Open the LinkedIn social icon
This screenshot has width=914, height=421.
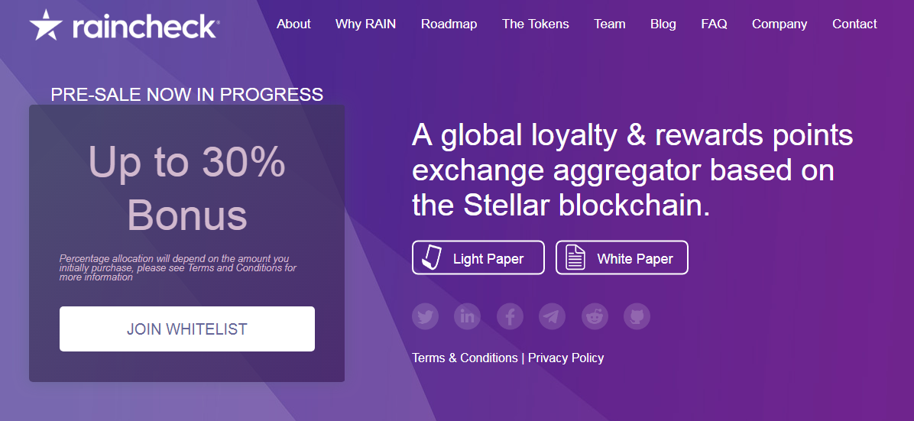pos(468,316)
